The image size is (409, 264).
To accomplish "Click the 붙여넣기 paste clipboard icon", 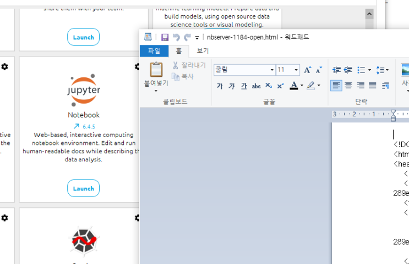I will point(156,70).
